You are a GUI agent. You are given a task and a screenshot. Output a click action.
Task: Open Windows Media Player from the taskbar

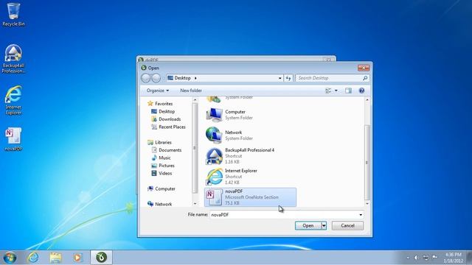click(78, 258)
